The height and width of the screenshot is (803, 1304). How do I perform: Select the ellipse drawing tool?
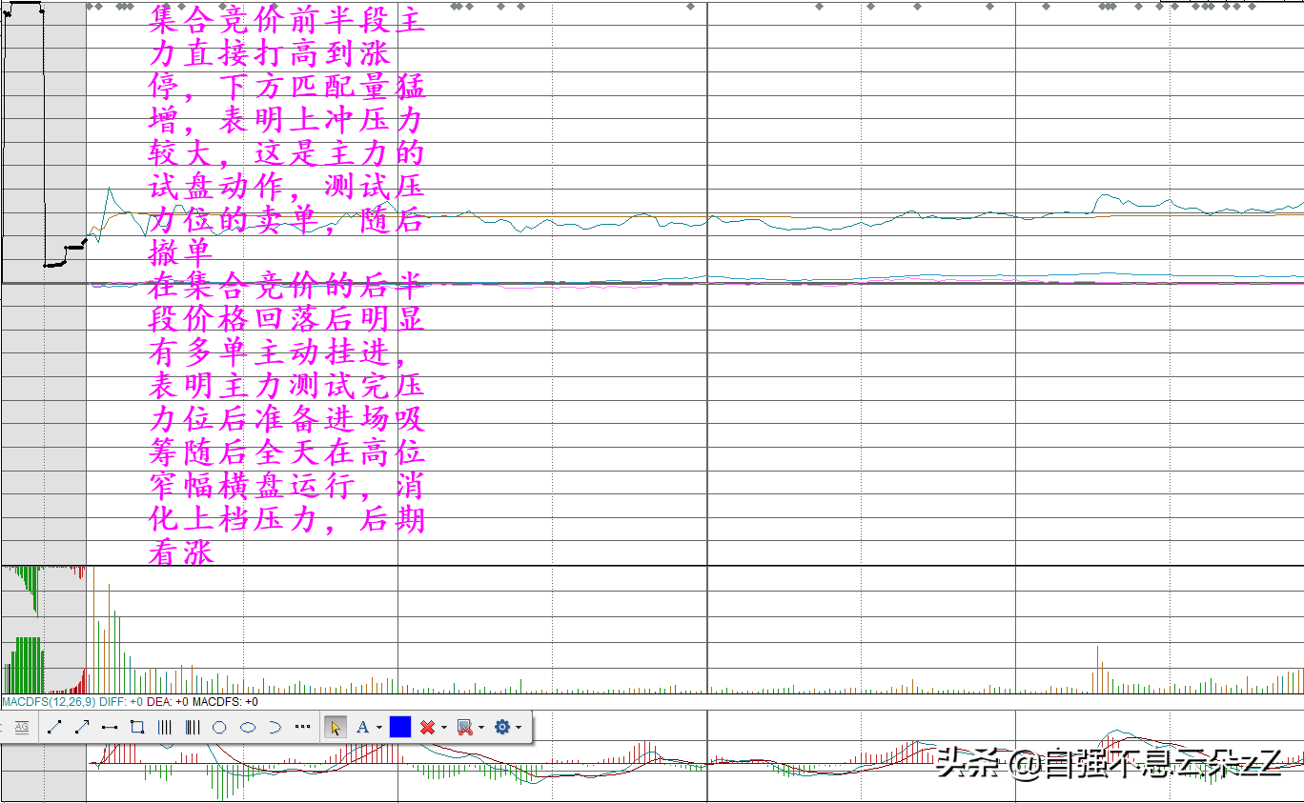coord(248,727)
